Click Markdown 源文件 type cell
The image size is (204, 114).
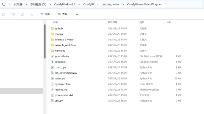pyautogui.click(x=149, y=89)
